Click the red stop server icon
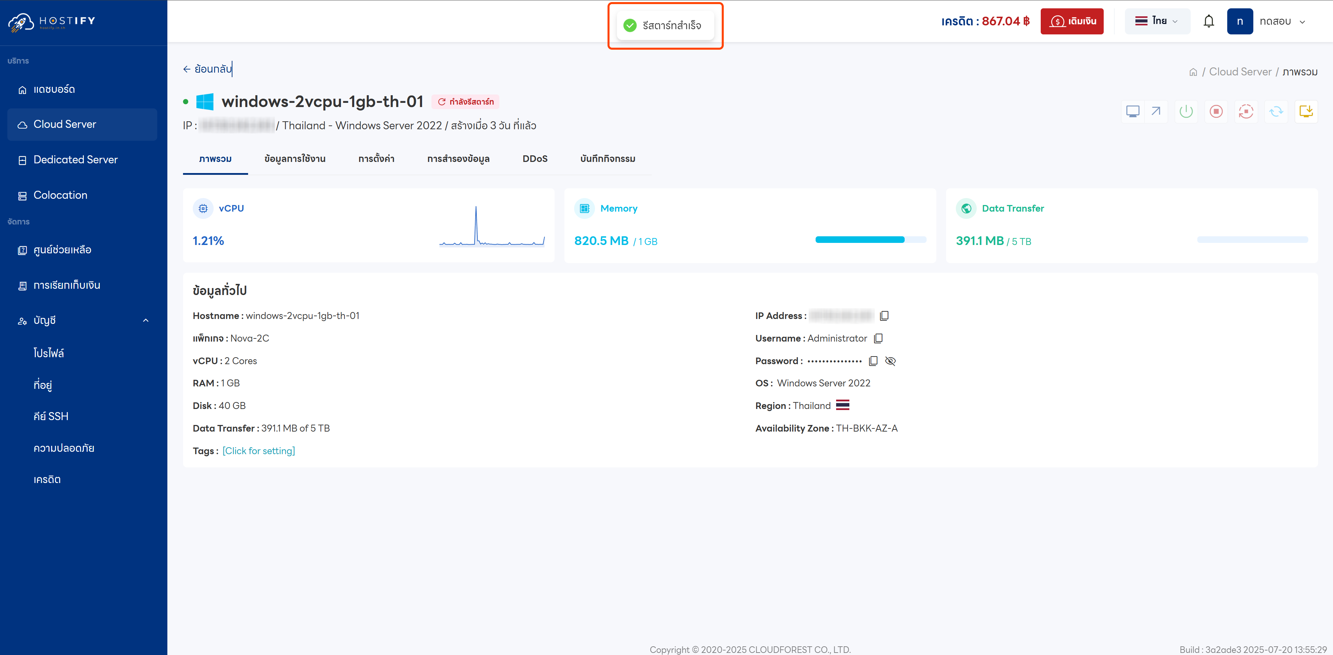The height and width of the screenshot is (655, 1333). click(x=1216, y=111)
